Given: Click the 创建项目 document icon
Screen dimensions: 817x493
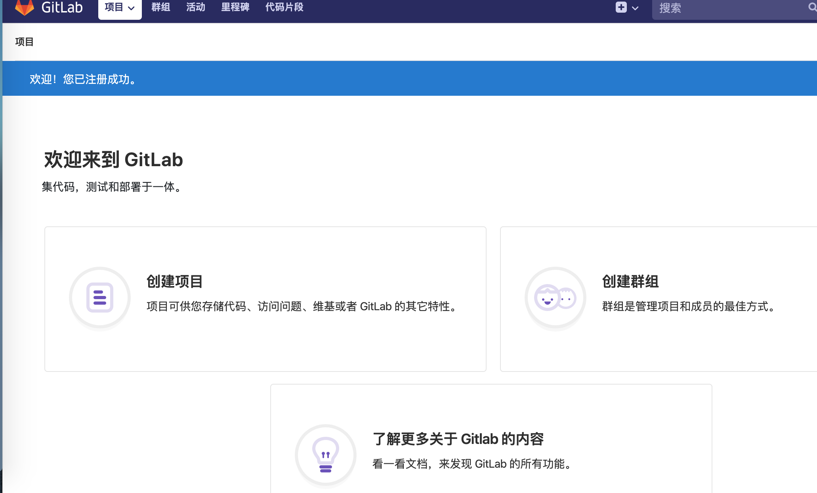Looking at the screenshot, I should [x=100, y=298].
